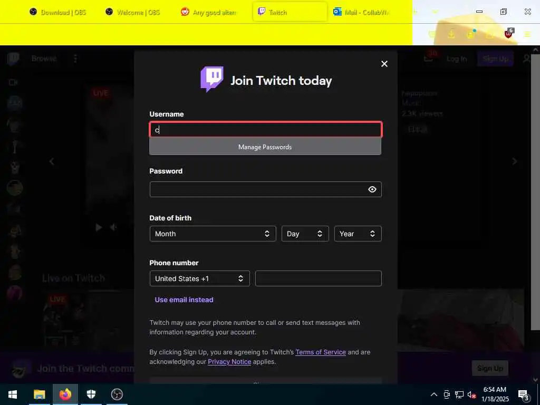Click Sign Up in the bottom banner
Viewport: 540px width, 405px height.
tap(490, 368)
